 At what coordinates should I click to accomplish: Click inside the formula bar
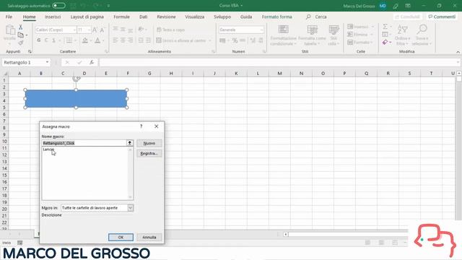(278, 62)
